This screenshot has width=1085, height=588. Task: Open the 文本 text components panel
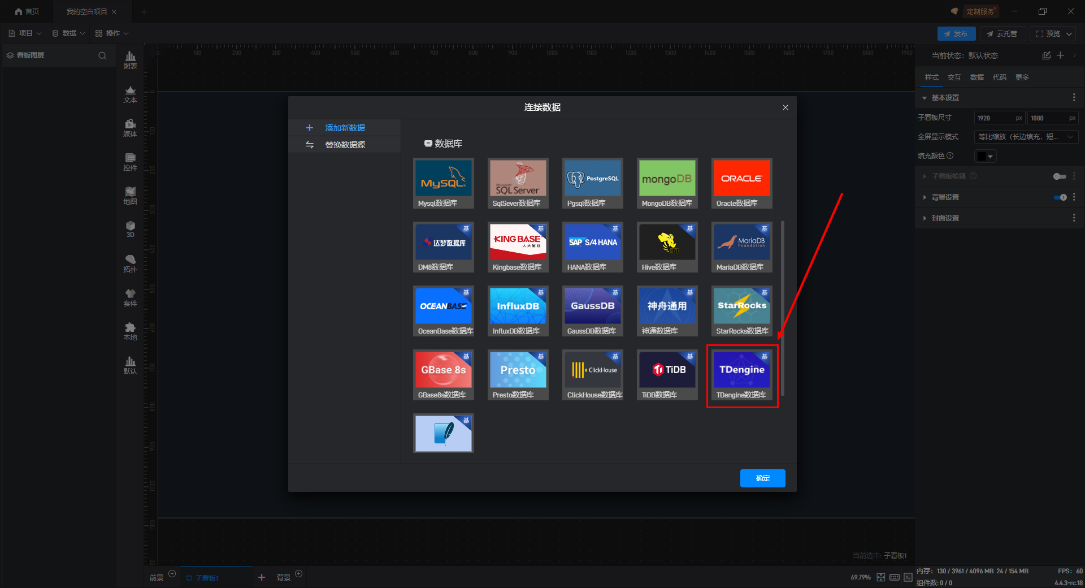(x=131, y=94)
